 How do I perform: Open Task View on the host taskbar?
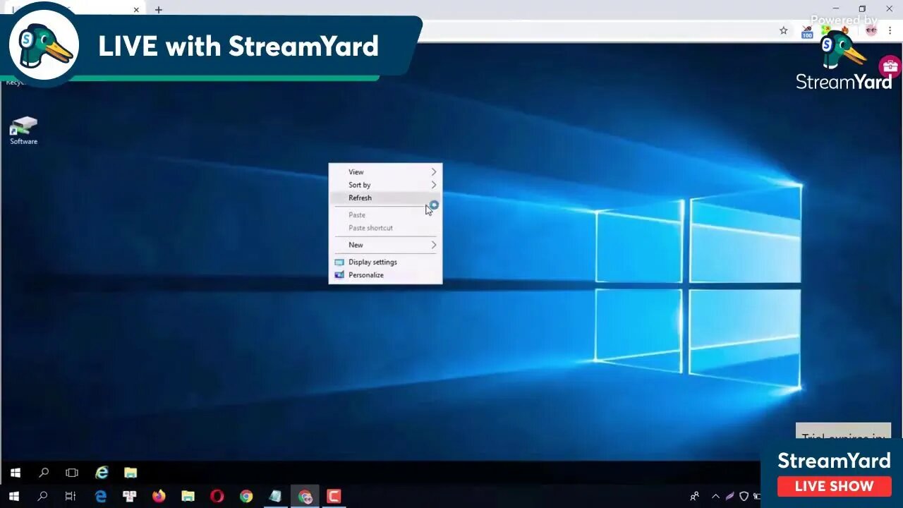click(71, 496)
